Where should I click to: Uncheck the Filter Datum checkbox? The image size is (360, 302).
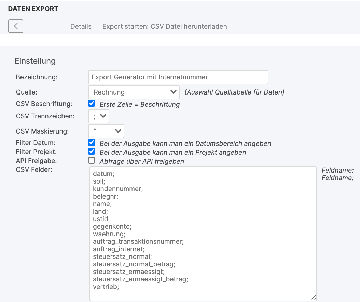[x=92, y=143]
